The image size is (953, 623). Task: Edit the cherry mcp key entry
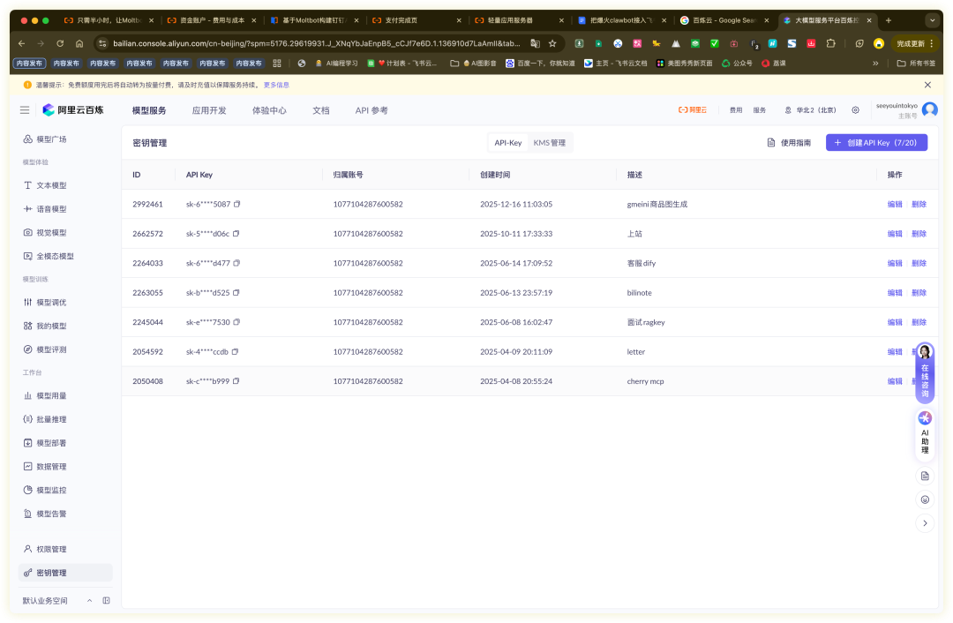895,381
